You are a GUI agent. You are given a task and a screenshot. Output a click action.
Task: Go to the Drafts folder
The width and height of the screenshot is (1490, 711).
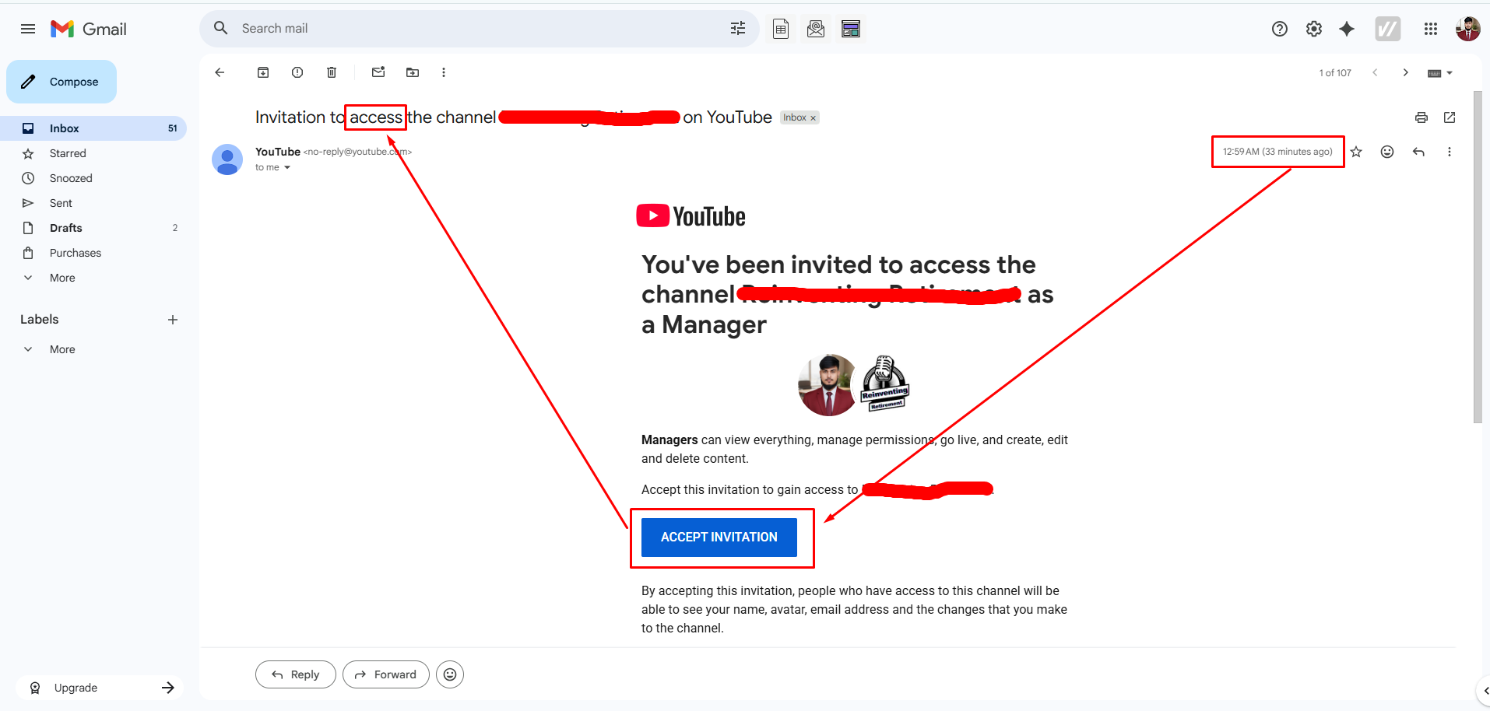65,228
